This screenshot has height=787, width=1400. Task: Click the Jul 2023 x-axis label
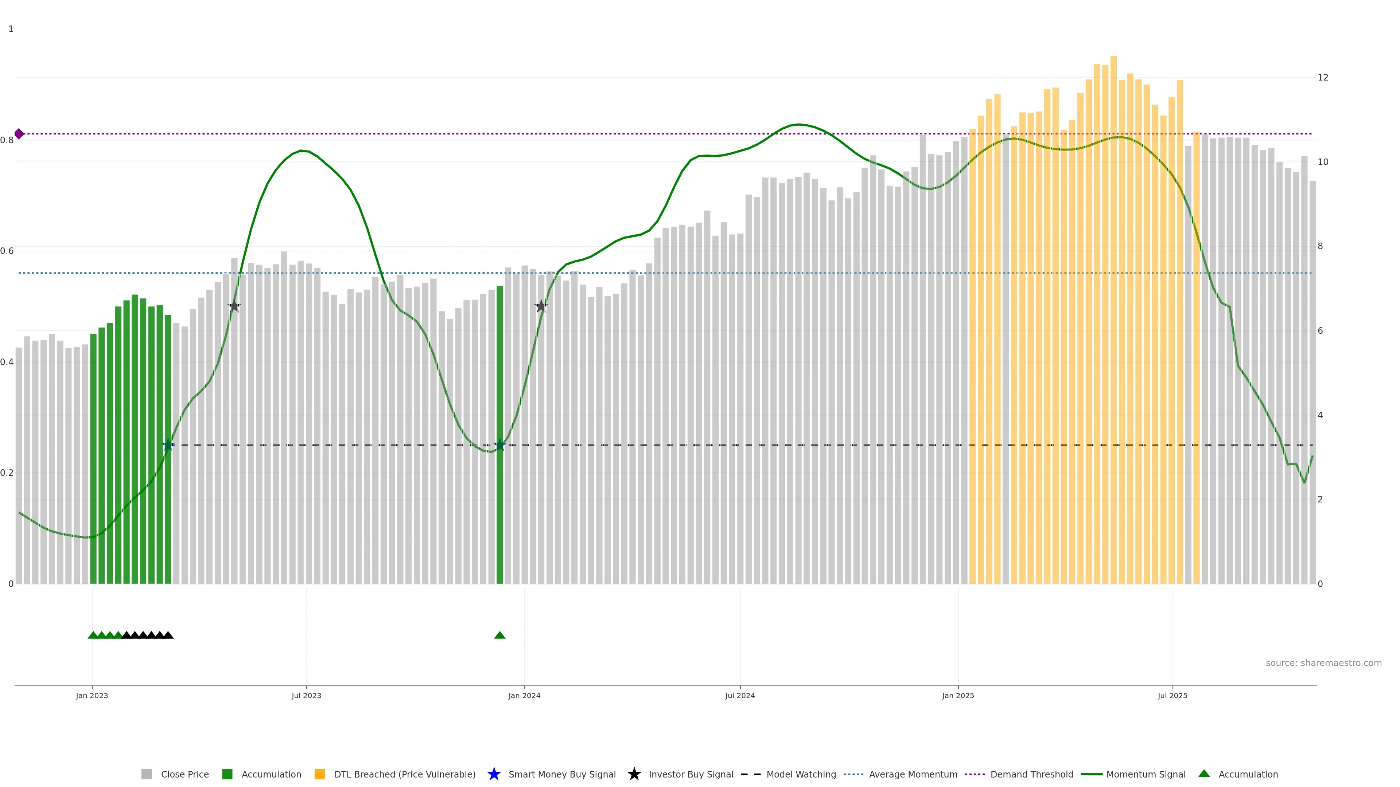(306, 696)
